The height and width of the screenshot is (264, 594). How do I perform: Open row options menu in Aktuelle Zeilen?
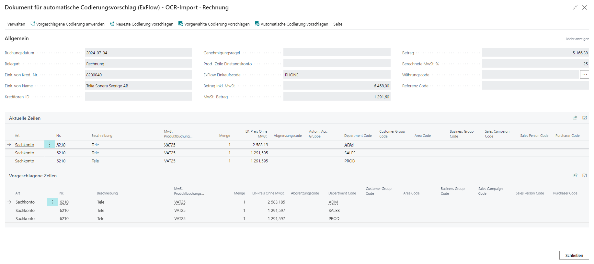coord(50,145)
